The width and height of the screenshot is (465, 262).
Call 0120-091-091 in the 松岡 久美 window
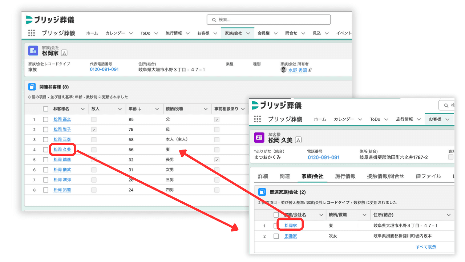click(324, 158)
